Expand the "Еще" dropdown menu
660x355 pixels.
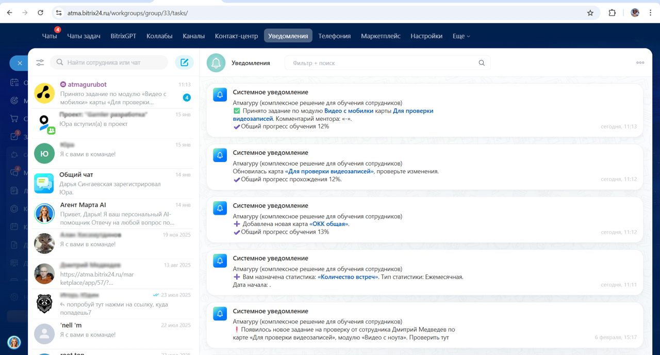[461, 36]
